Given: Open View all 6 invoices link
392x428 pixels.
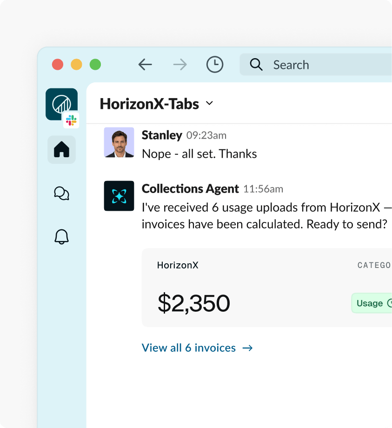Looking at the screenshot, I should click(x=197, y=348).
